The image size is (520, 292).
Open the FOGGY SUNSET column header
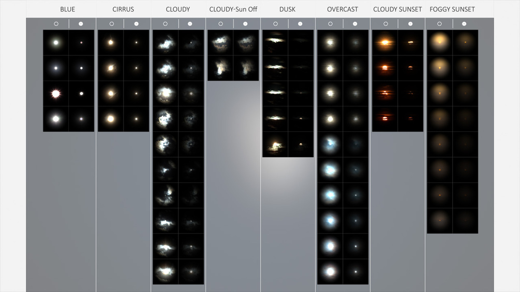(452, 9)
